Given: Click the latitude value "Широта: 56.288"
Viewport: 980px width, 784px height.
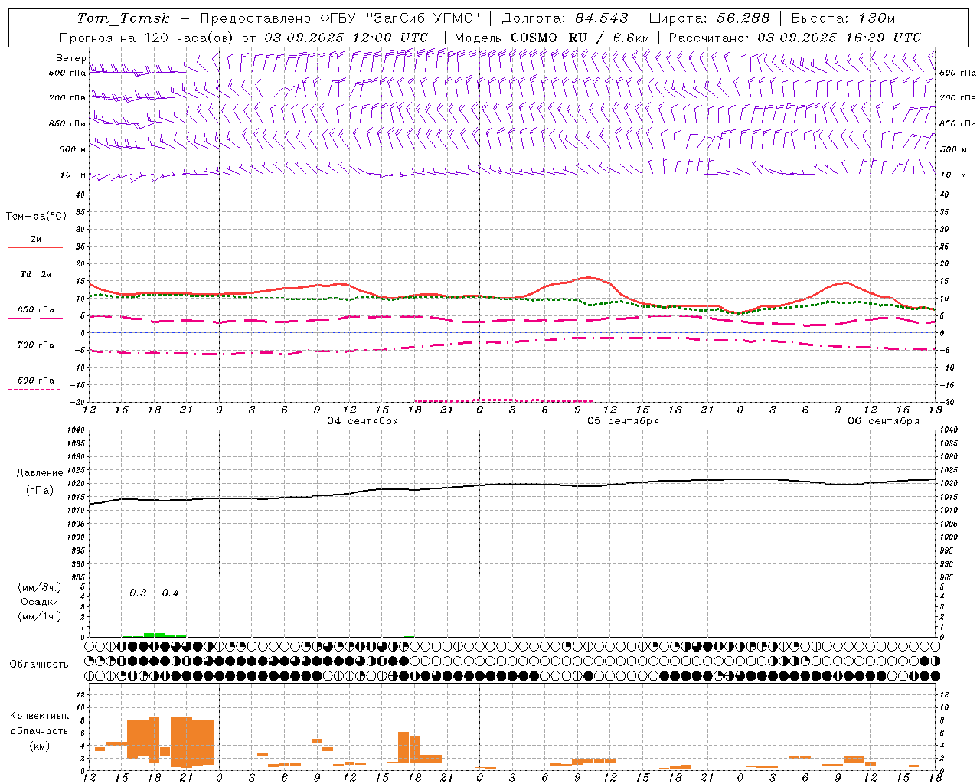Looking at the screenshot, I should pos(709,18).
